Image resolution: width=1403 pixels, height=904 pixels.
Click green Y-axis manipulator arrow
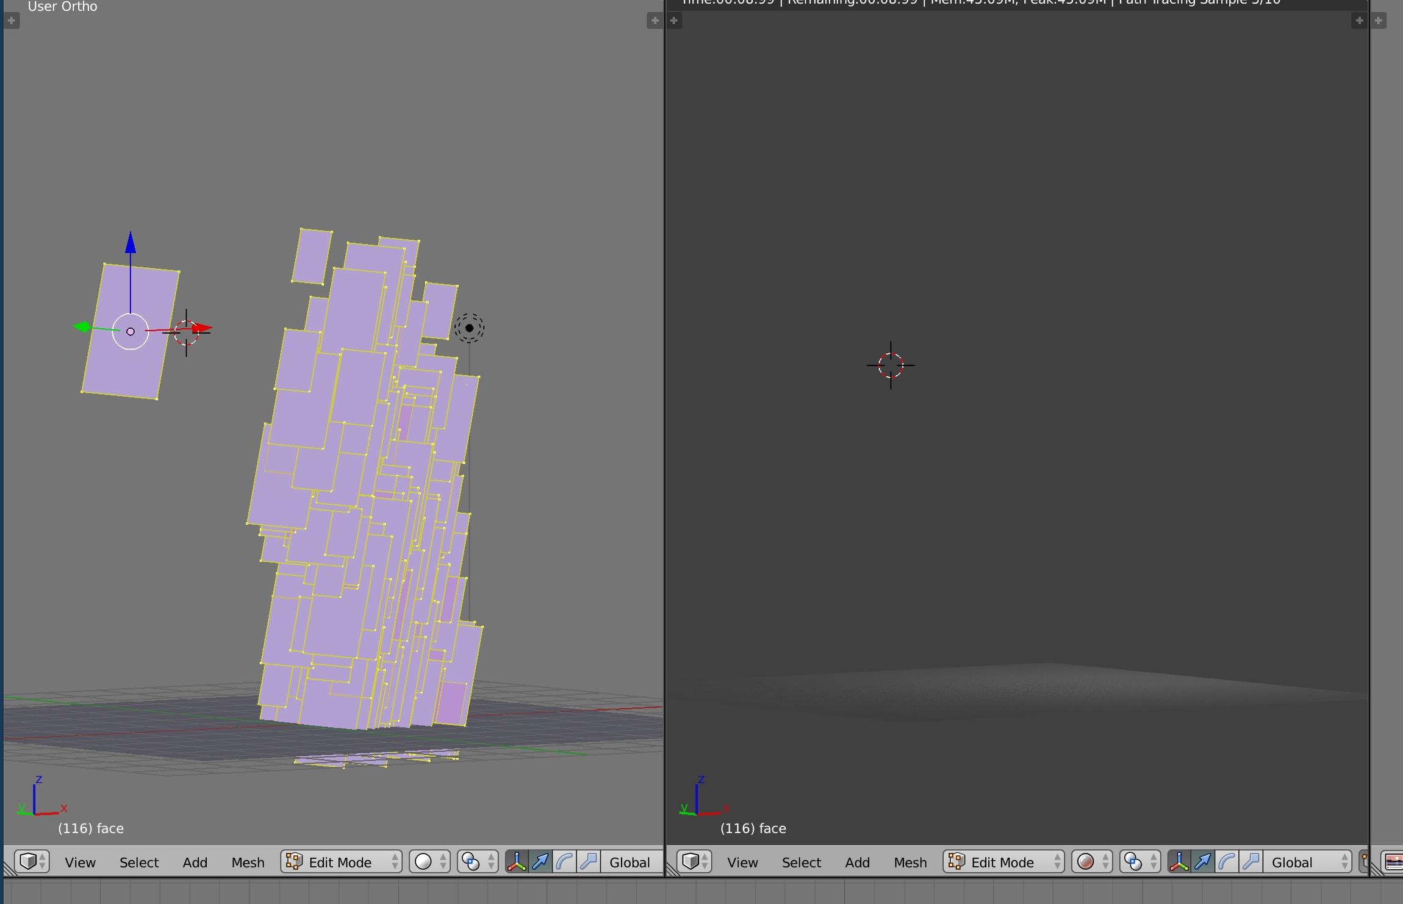pos(81,328)
